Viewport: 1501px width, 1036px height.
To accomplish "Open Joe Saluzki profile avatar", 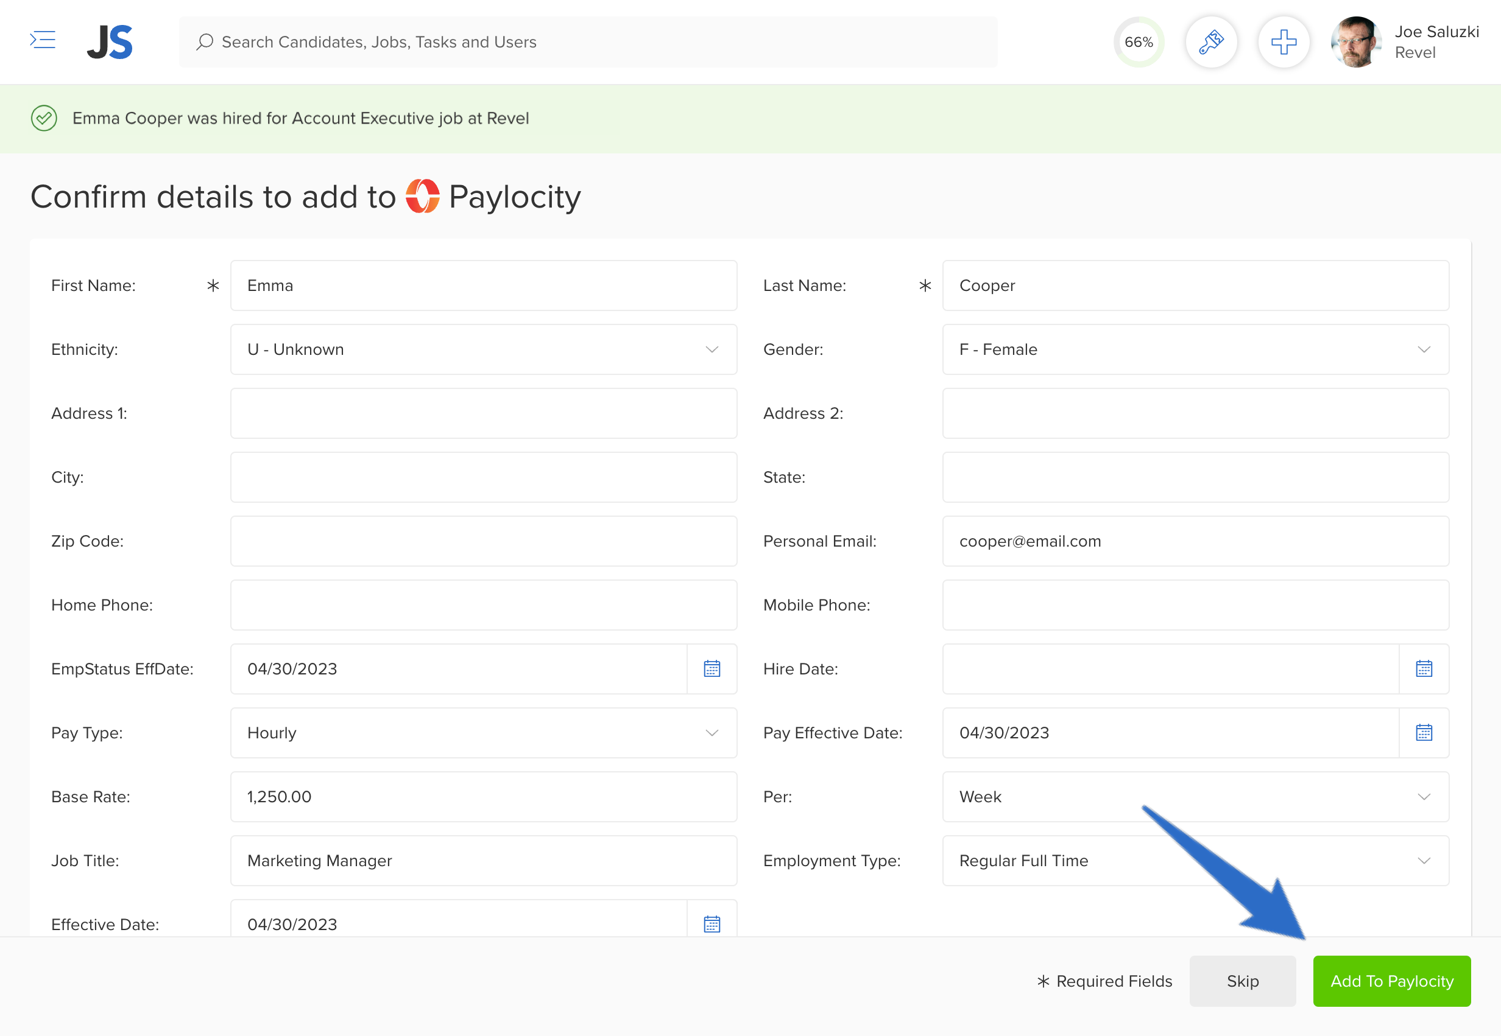I will [x=1356, y=42].
